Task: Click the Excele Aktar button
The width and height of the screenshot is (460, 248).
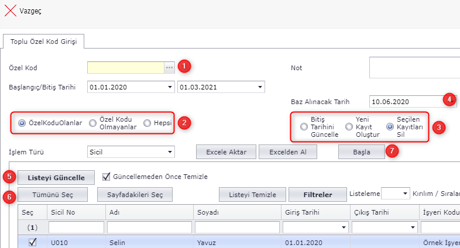Action: pos(226,152)
